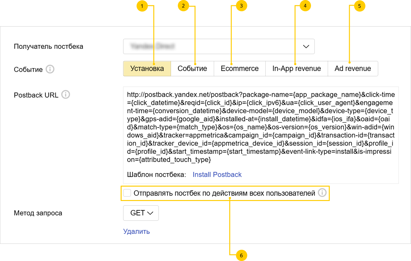This screenshot has width=411, height=261.
Task: Click the numbered callout marker 6
Action: (241, 255)
